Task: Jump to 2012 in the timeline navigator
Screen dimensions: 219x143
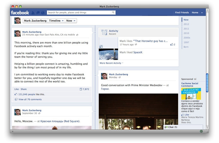Action: click(x=186, y=24)
